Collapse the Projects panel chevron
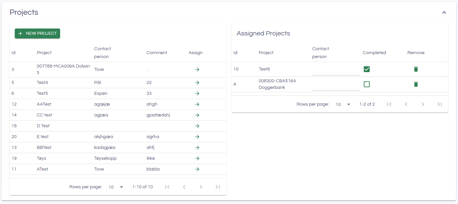 coord(444,12)
